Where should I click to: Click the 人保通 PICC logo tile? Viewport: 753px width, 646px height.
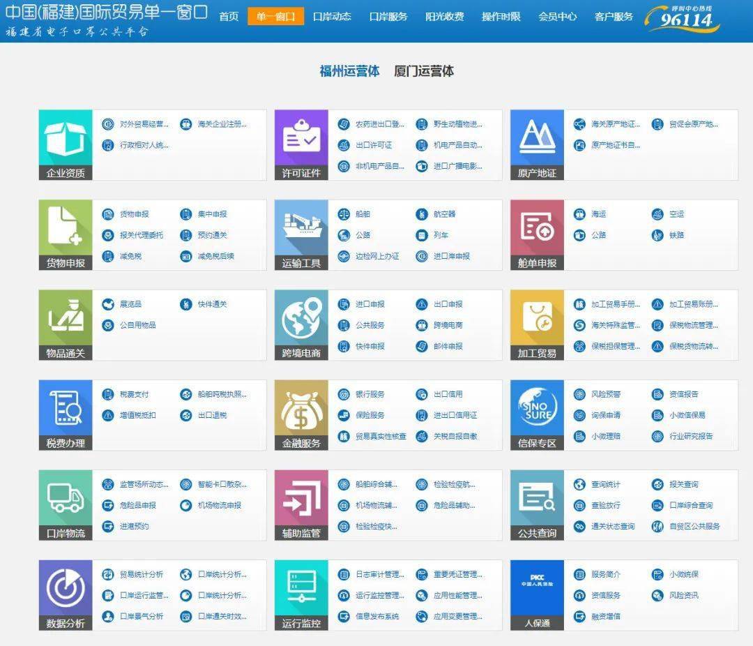click(x=537, y=595)
